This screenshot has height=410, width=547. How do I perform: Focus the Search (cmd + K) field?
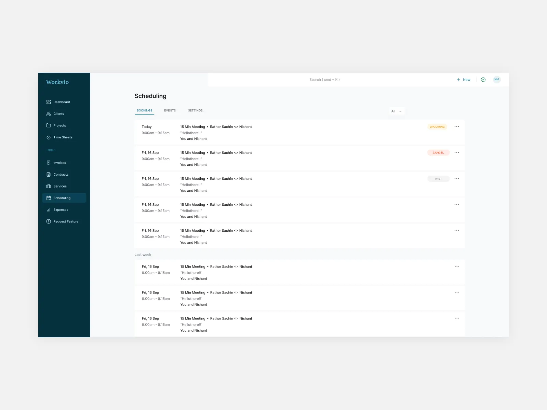click(x=324, y=80)
